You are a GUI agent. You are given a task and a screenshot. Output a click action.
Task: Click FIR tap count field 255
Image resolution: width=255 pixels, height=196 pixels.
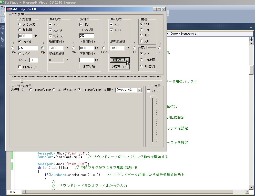coord(87,36)
